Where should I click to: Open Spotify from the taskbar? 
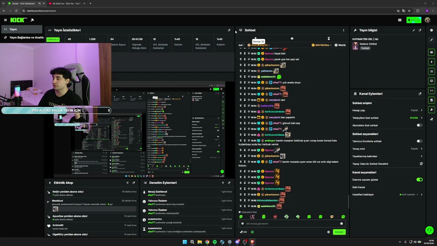pos(215,242)
